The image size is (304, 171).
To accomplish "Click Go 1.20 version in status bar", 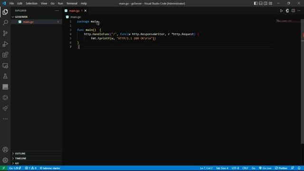I will [15, 168].
